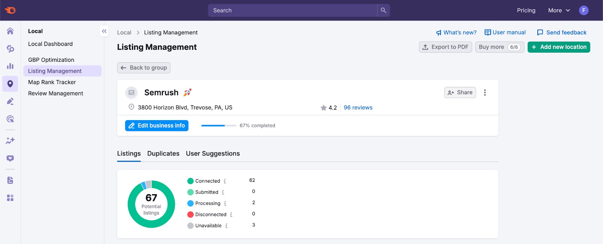Open the 96 reviews link

pos(358,108)
